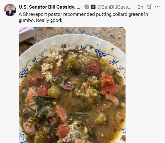Click the phrase Really good! in the post

coord(49,20)
